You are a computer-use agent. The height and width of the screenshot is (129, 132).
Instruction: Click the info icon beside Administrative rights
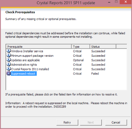point(9,64)
